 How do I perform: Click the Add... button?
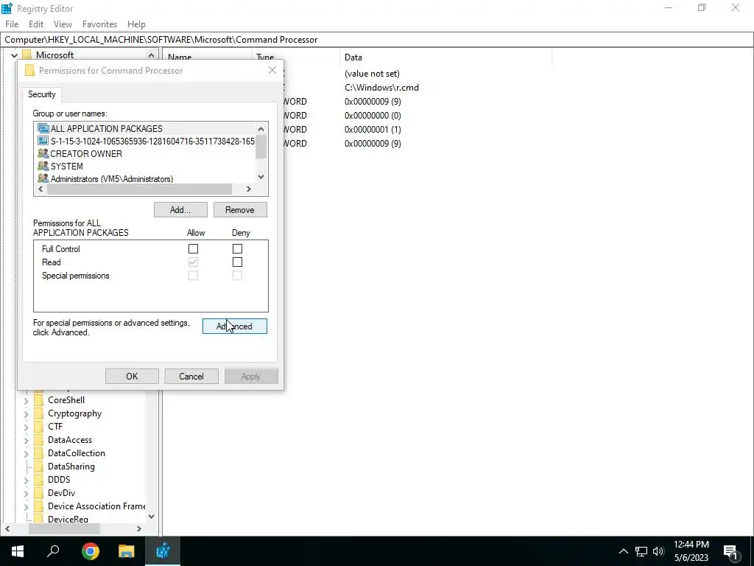pyautogui.click(x=180, y=210)
